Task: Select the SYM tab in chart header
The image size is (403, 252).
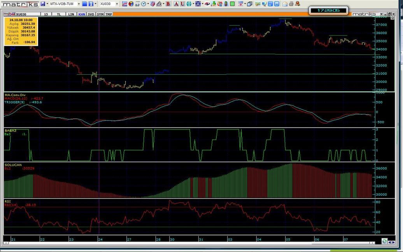Action: pyautogui.click(x=100, y=14)
